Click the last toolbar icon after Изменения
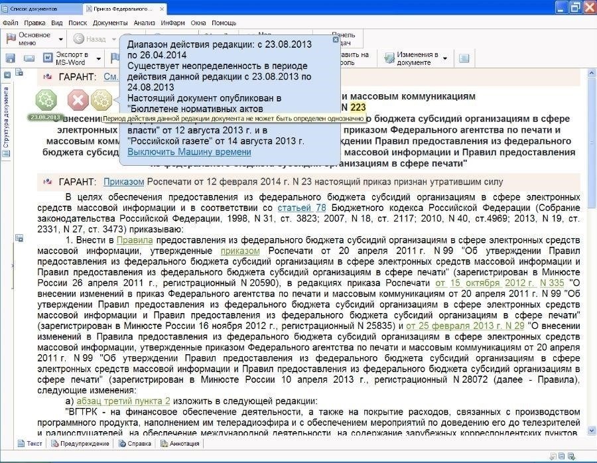Screen dimensions: 597x463 click(x=464, y=58)
